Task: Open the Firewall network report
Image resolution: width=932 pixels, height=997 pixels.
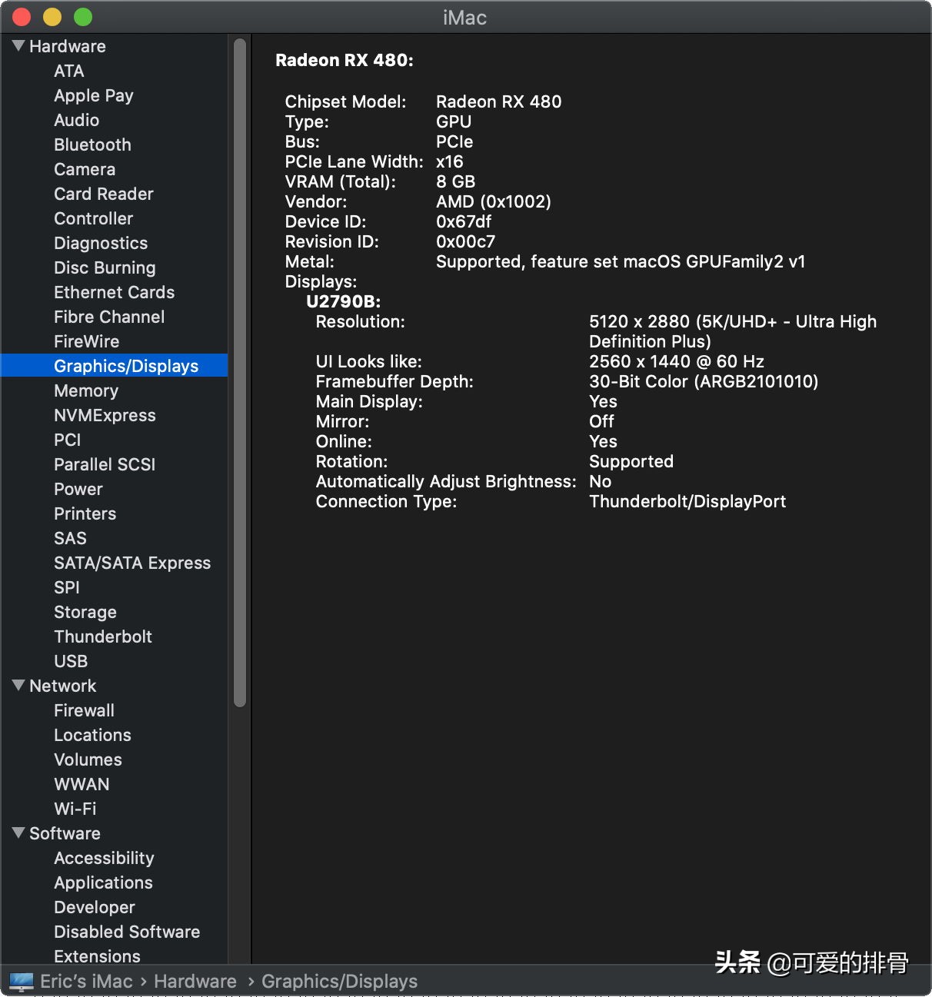Action: click(84, 710)
